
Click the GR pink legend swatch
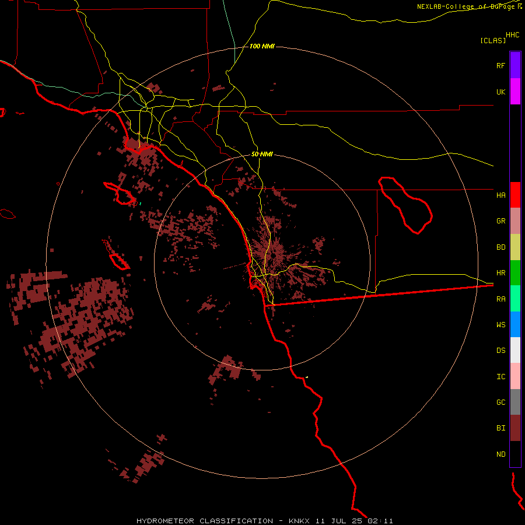515,221
